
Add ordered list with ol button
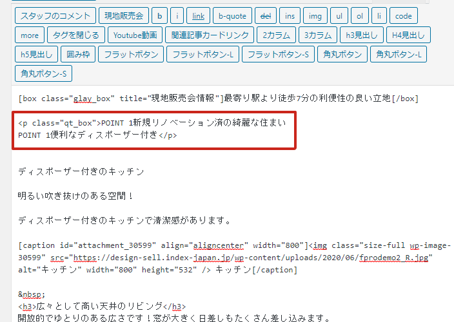360,15
